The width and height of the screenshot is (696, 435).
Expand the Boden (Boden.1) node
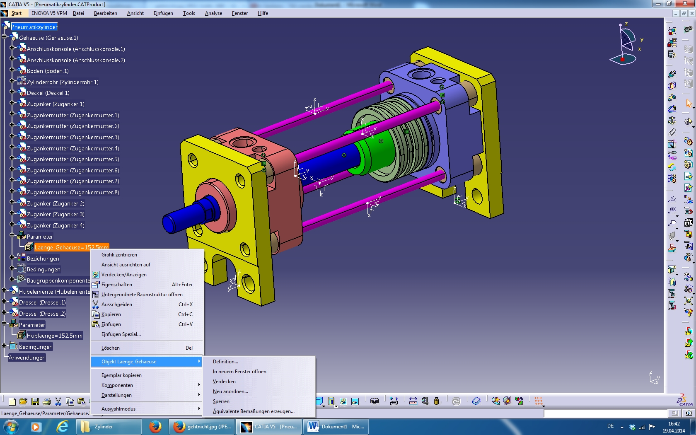[12, 70]
